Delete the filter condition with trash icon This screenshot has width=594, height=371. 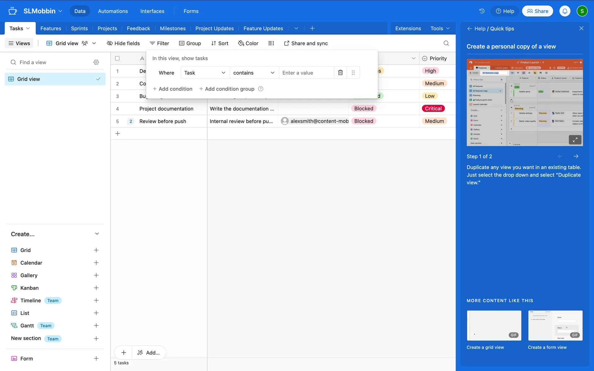point(340,73)
